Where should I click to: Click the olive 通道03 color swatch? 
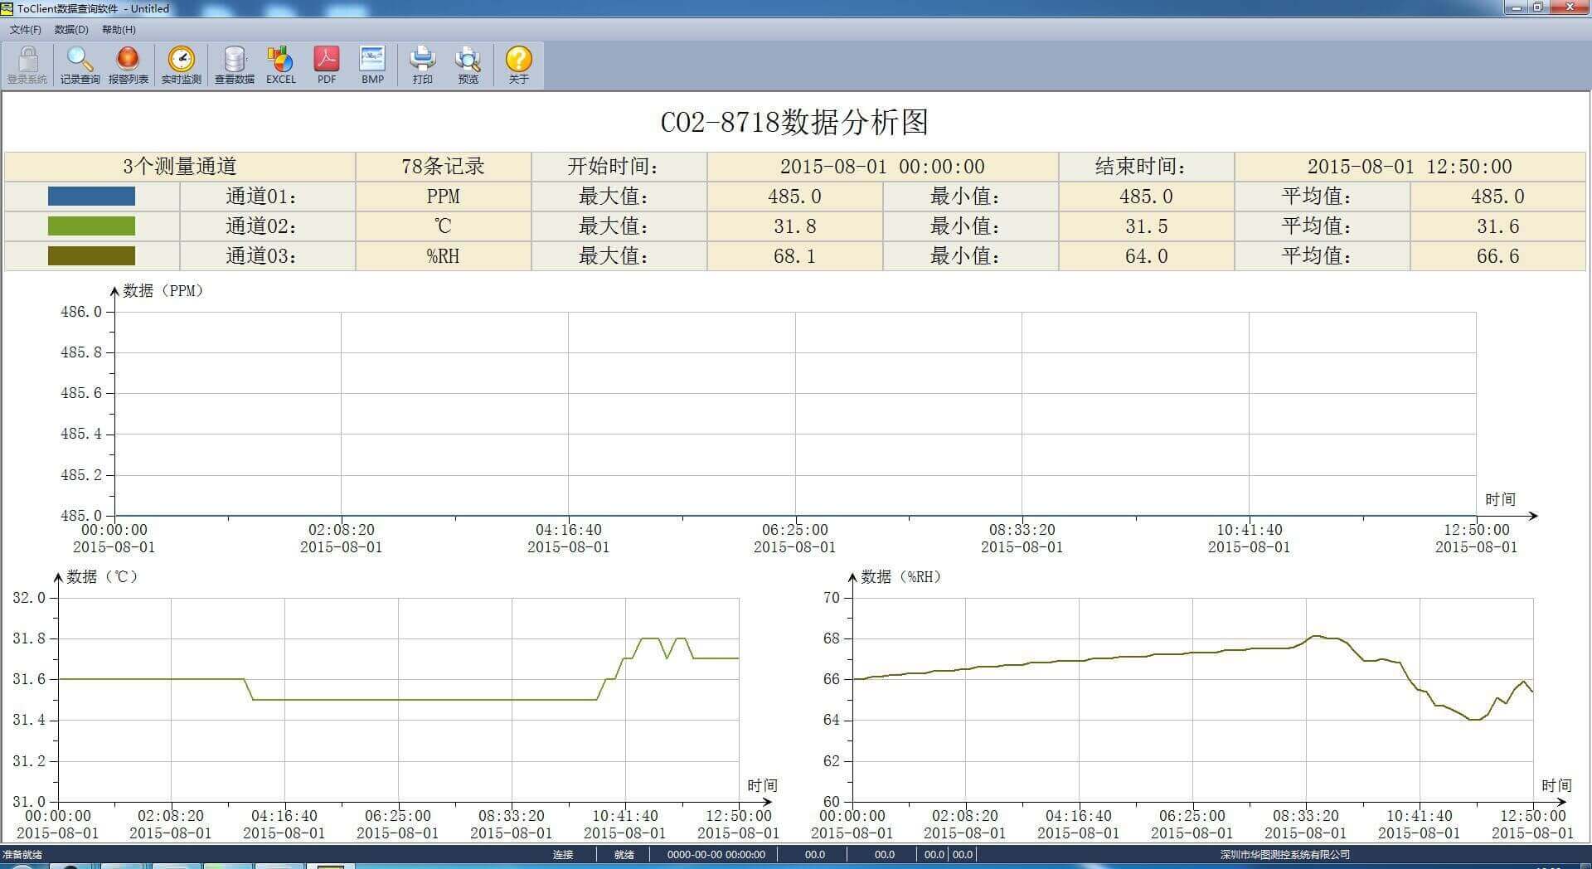(x=91, y=256)
